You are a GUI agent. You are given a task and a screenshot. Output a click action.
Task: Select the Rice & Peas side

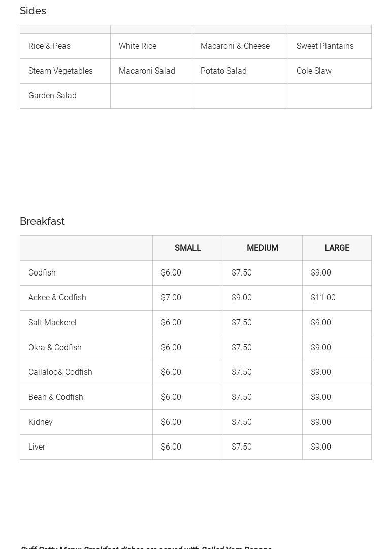(49, 46)
